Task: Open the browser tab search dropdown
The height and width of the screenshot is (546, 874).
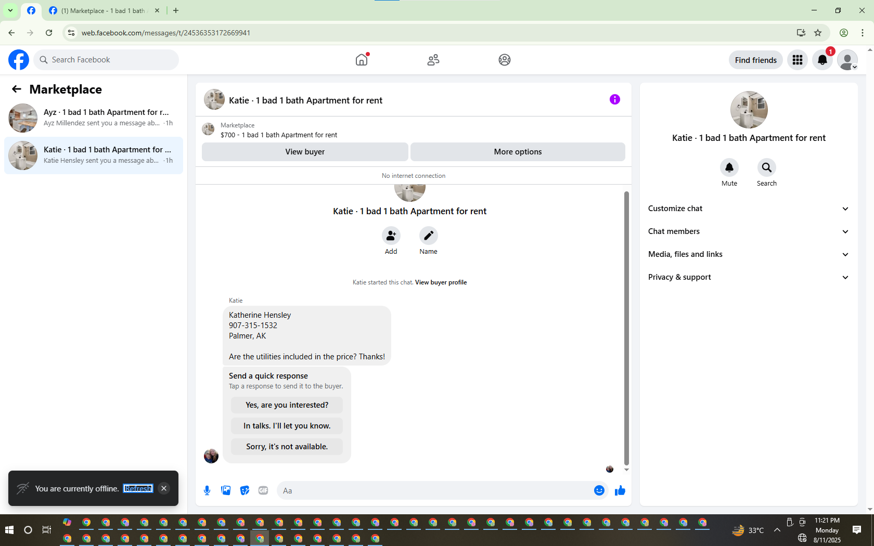Action: [10, 10]
